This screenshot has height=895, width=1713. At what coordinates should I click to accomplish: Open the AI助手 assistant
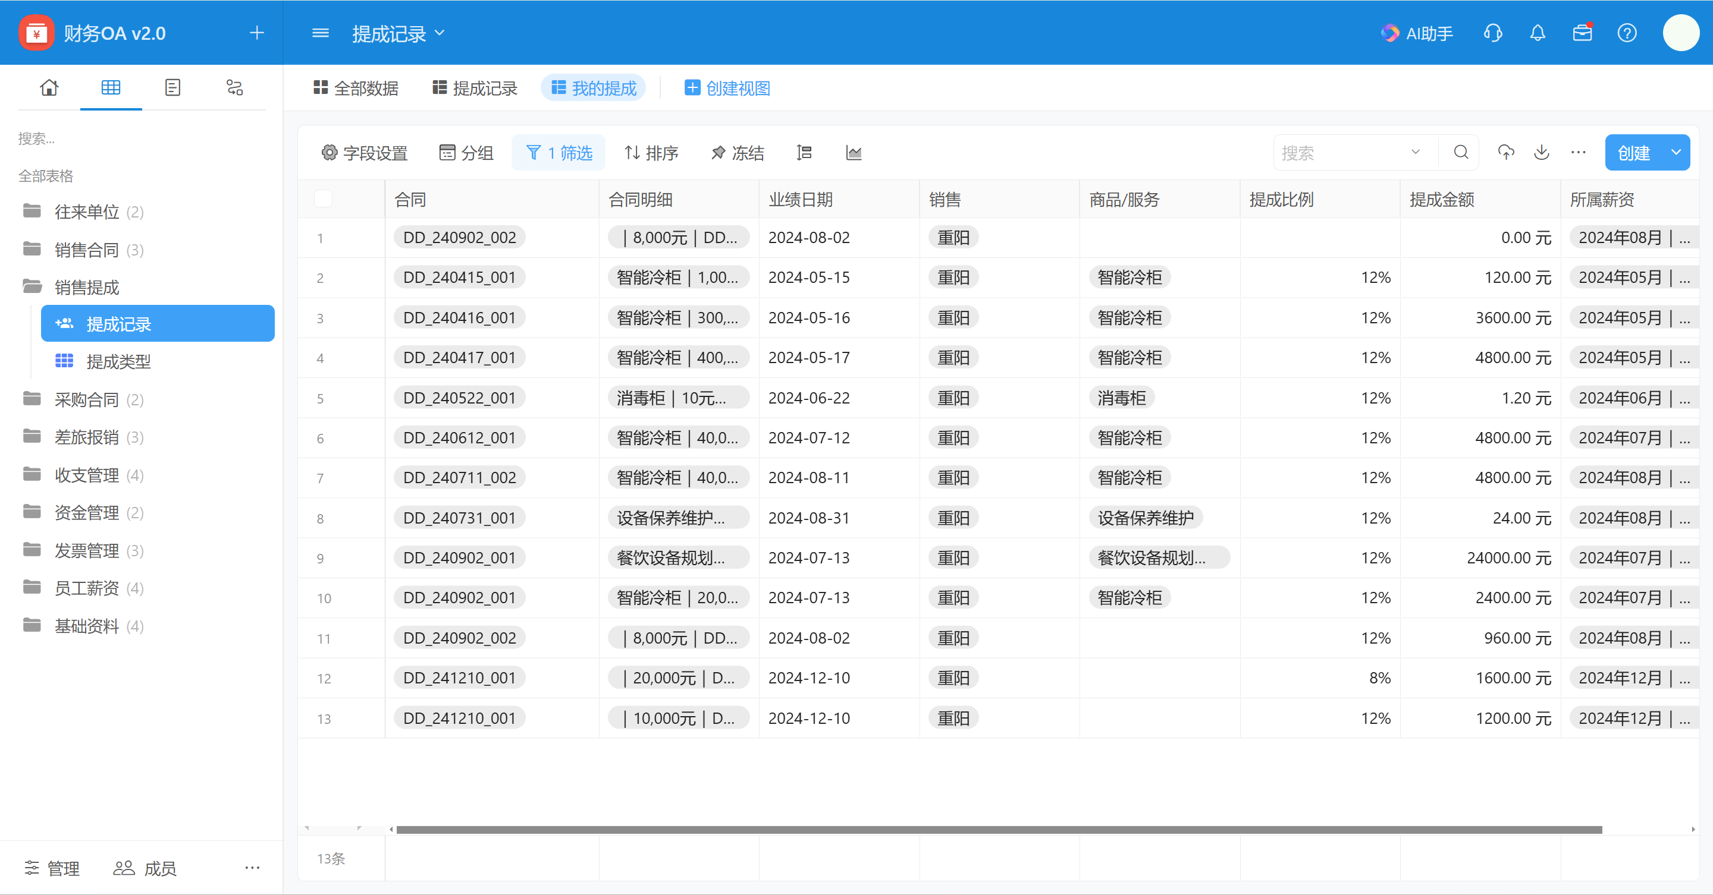(1416, 33)
